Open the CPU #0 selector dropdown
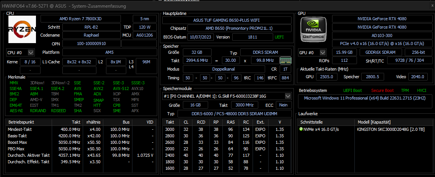This screenshot has width=435, height=177. [20, 53]
